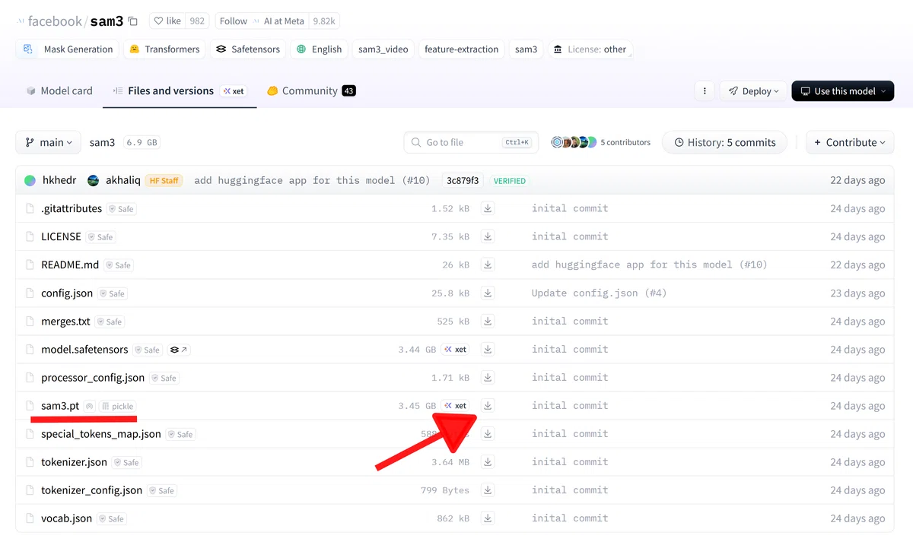This screenshot has height=545, width=913.
Task: Download the processor_config.json file
Action: click(488, 377)
